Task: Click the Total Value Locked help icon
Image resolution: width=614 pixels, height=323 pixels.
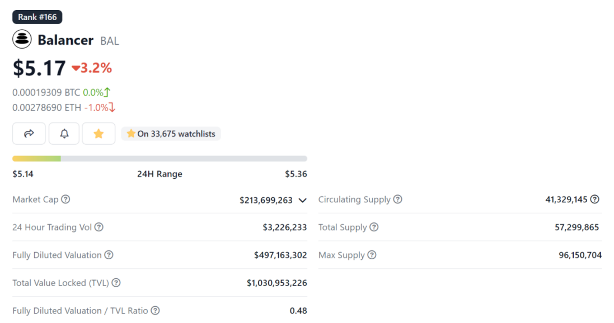Action: pyautogui.click(x=116, y=283)
